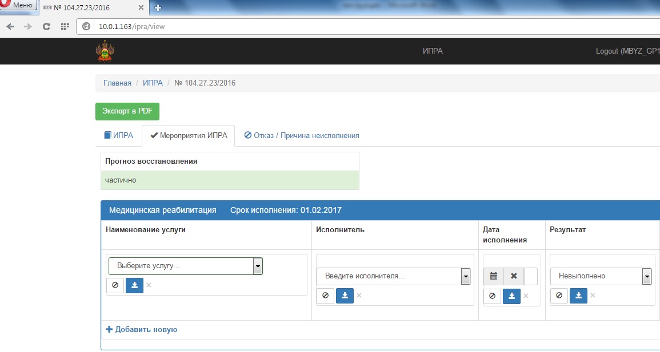Click save icon under service name dropdown
This screenshot has height=352, width=660.
point(134,285)
